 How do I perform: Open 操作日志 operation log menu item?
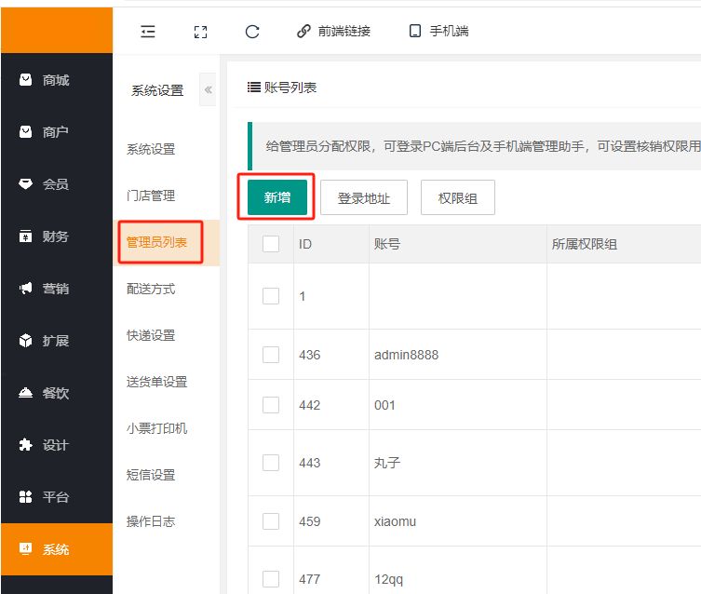(x=151, y=521)
